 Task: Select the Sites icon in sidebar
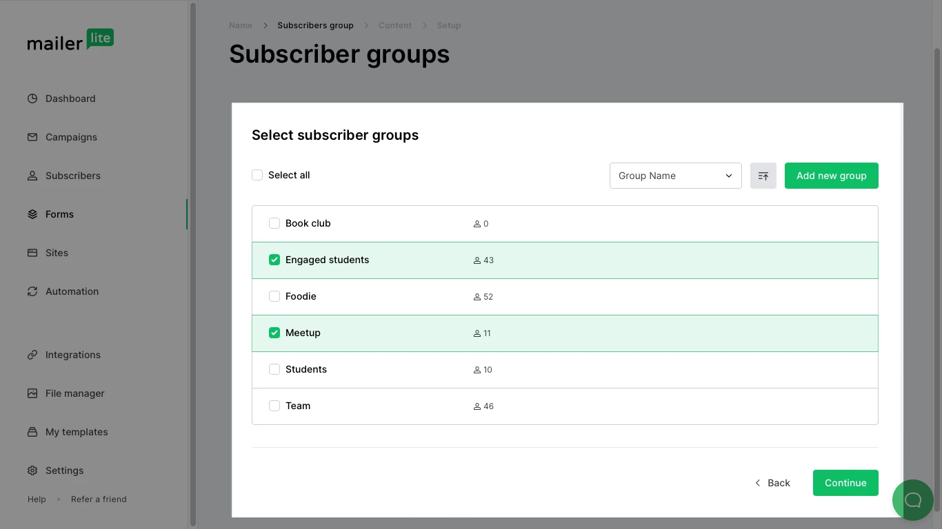[32, 253]
